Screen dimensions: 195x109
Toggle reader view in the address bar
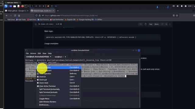click(x=174, y=15)
